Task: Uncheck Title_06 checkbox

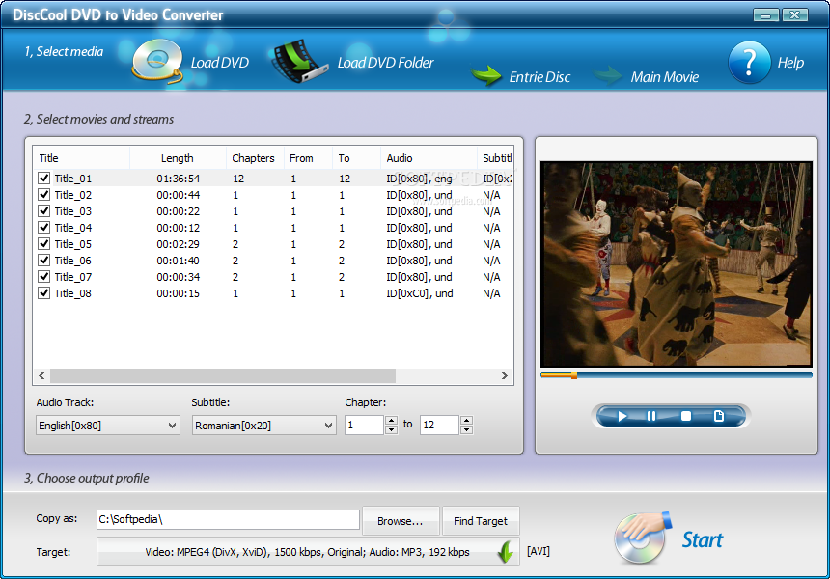Action: pyautogui.click(x=44, y=261)
